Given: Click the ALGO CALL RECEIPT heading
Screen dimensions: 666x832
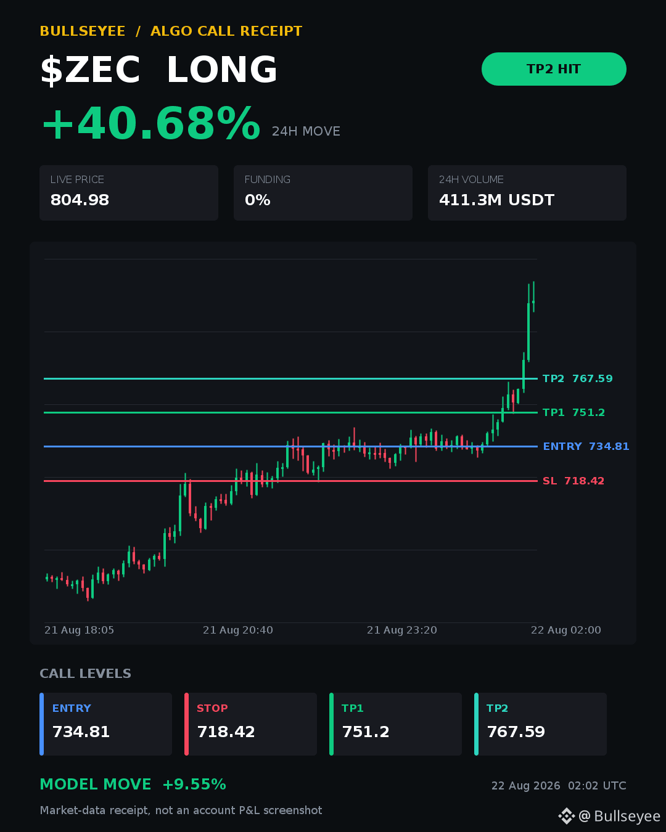Looking at the screenshot, I should pyautogui.click(x=226, y=31).
